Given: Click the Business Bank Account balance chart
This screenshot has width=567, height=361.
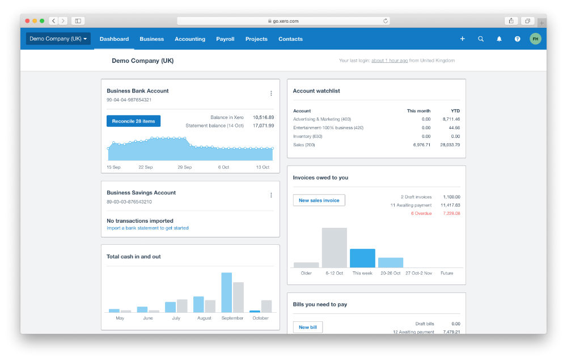Looking at the screenshot, I should [x=190, y=149].
